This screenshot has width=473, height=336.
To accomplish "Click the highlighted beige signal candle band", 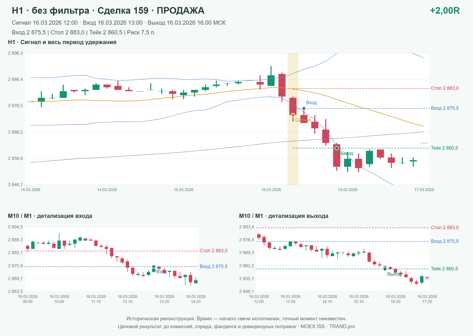I will click(x=293, y=119).
